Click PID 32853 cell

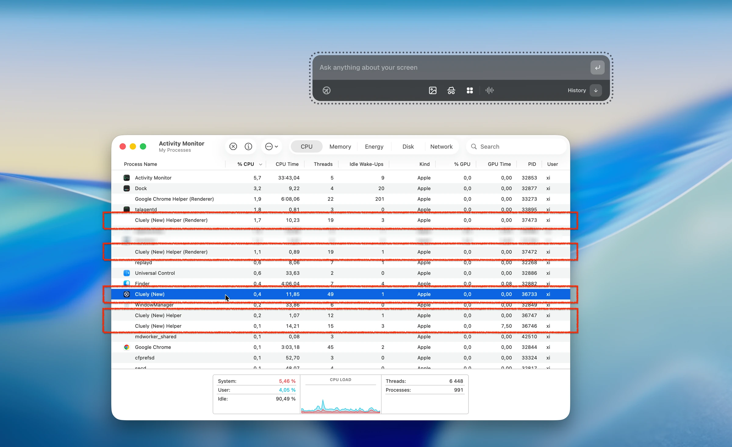[x=529, y=178]
